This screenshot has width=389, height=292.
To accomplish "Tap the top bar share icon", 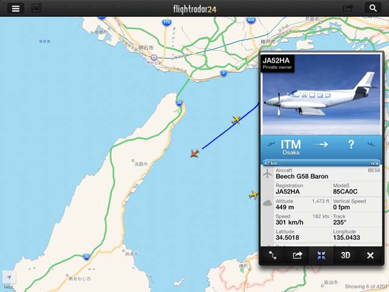I will click(x=348, y=9).
